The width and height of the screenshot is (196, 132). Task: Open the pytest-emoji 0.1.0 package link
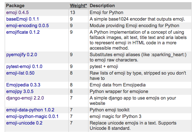pyautogui.click(x=24, y=66)
